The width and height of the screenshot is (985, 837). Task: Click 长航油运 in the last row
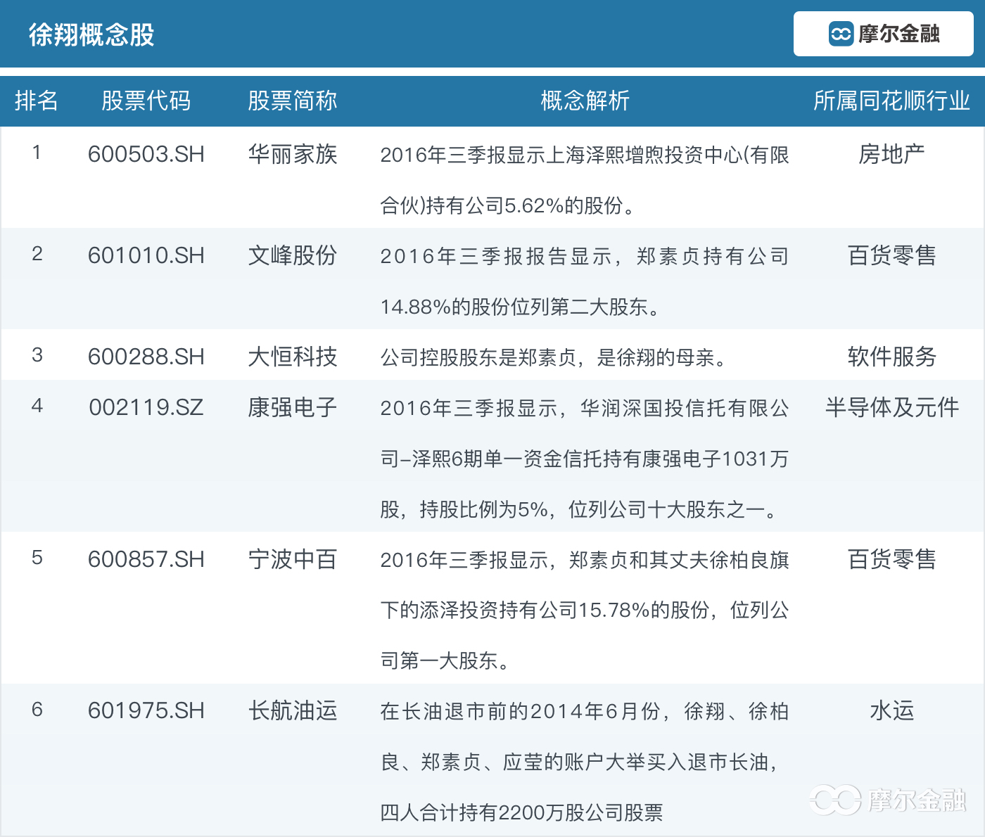293,711
